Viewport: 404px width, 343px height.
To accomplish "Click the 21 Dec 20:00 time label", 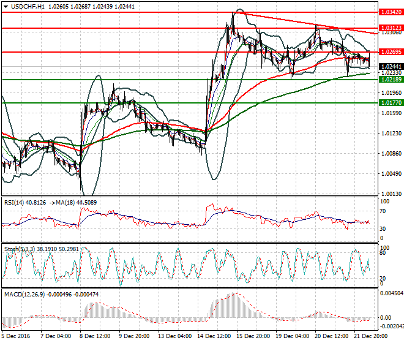I will [371, 336].
